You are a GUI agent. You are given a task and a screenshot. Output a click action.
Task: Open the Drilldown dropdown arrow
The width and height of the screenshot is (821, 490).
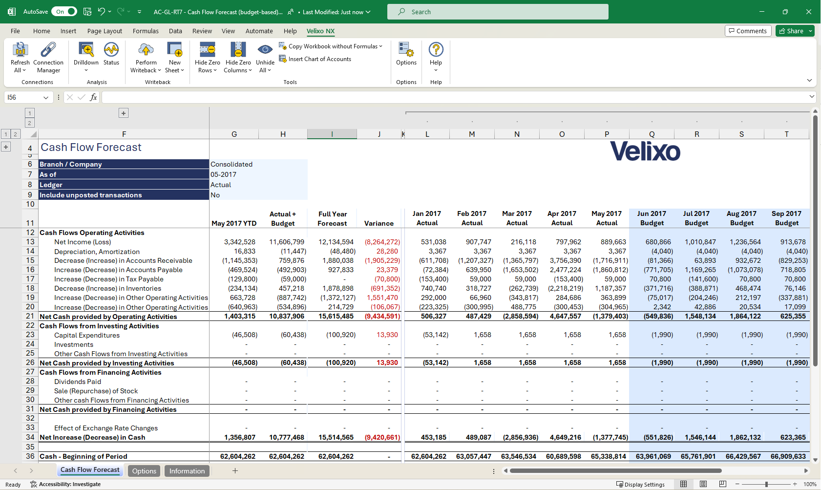[86, 70]
